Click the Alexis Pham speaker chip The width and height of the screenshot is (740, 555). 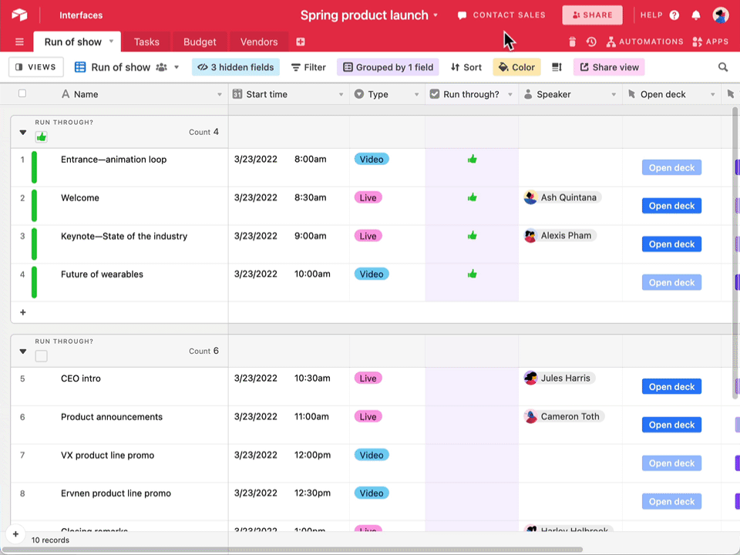[x=560, y=236]
